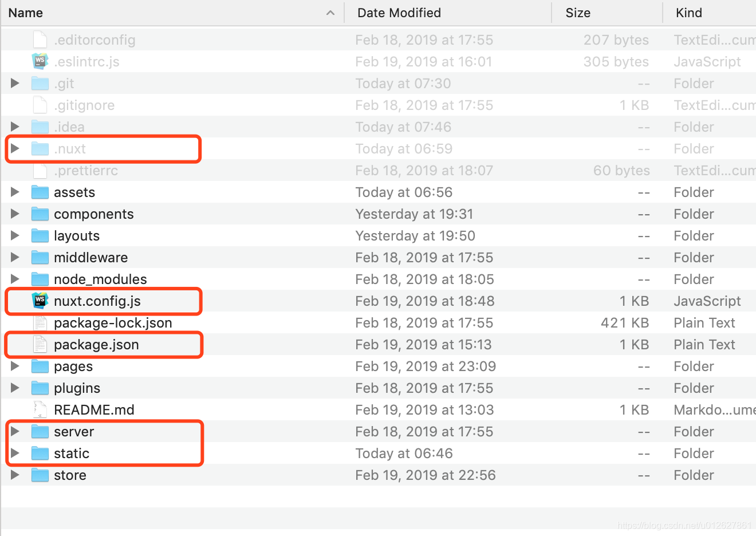Expand the plugins folder triangle
756x536 pixels.
tap(15, 388)
